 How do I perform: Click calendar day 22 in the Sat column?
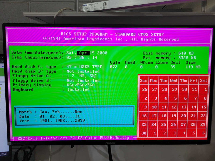(203, 116)
